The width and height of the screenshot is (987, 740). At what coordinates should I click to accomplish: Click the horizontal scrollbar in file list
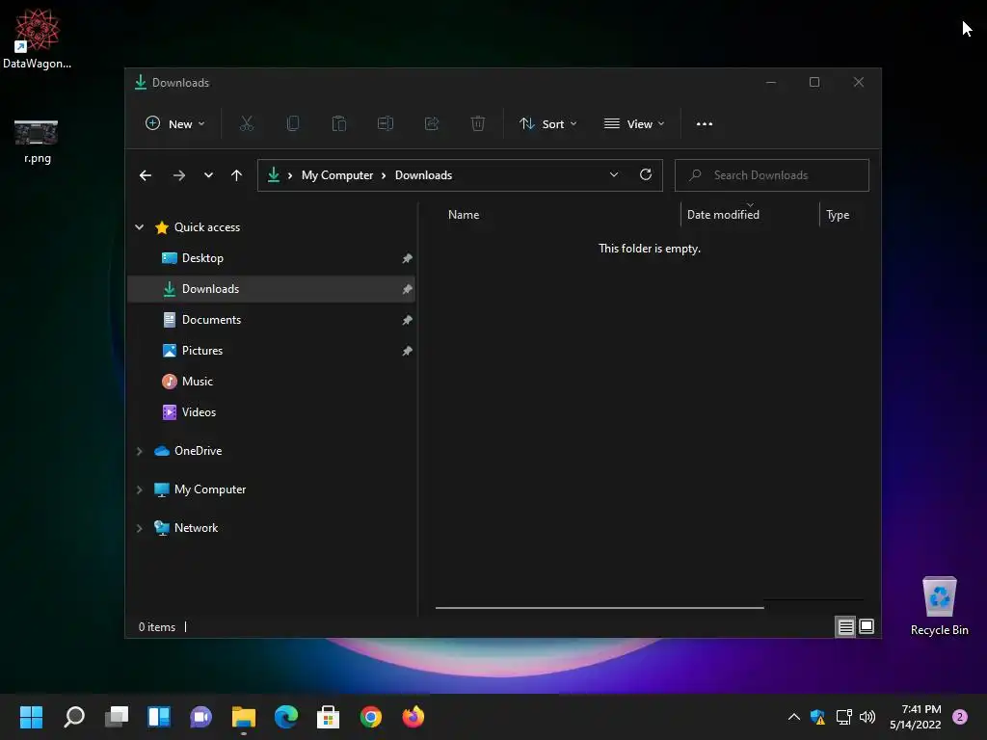(x=600, y=608)
